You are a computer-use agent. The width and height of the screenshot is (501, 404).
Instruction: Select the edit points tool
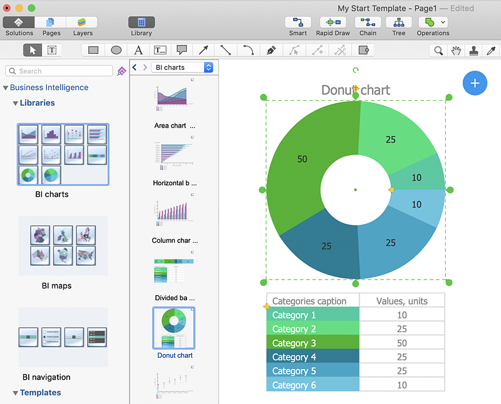tap(294, 50)
